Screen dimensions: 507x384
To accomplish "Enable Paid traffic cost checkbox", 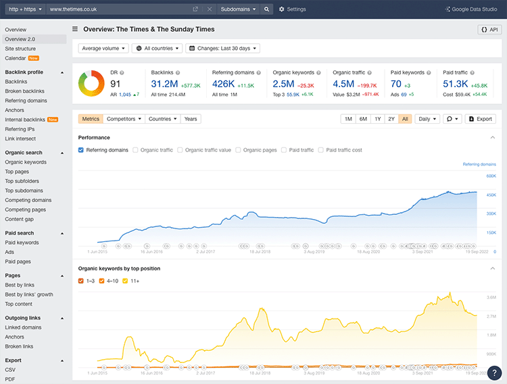I will point(320,150).
